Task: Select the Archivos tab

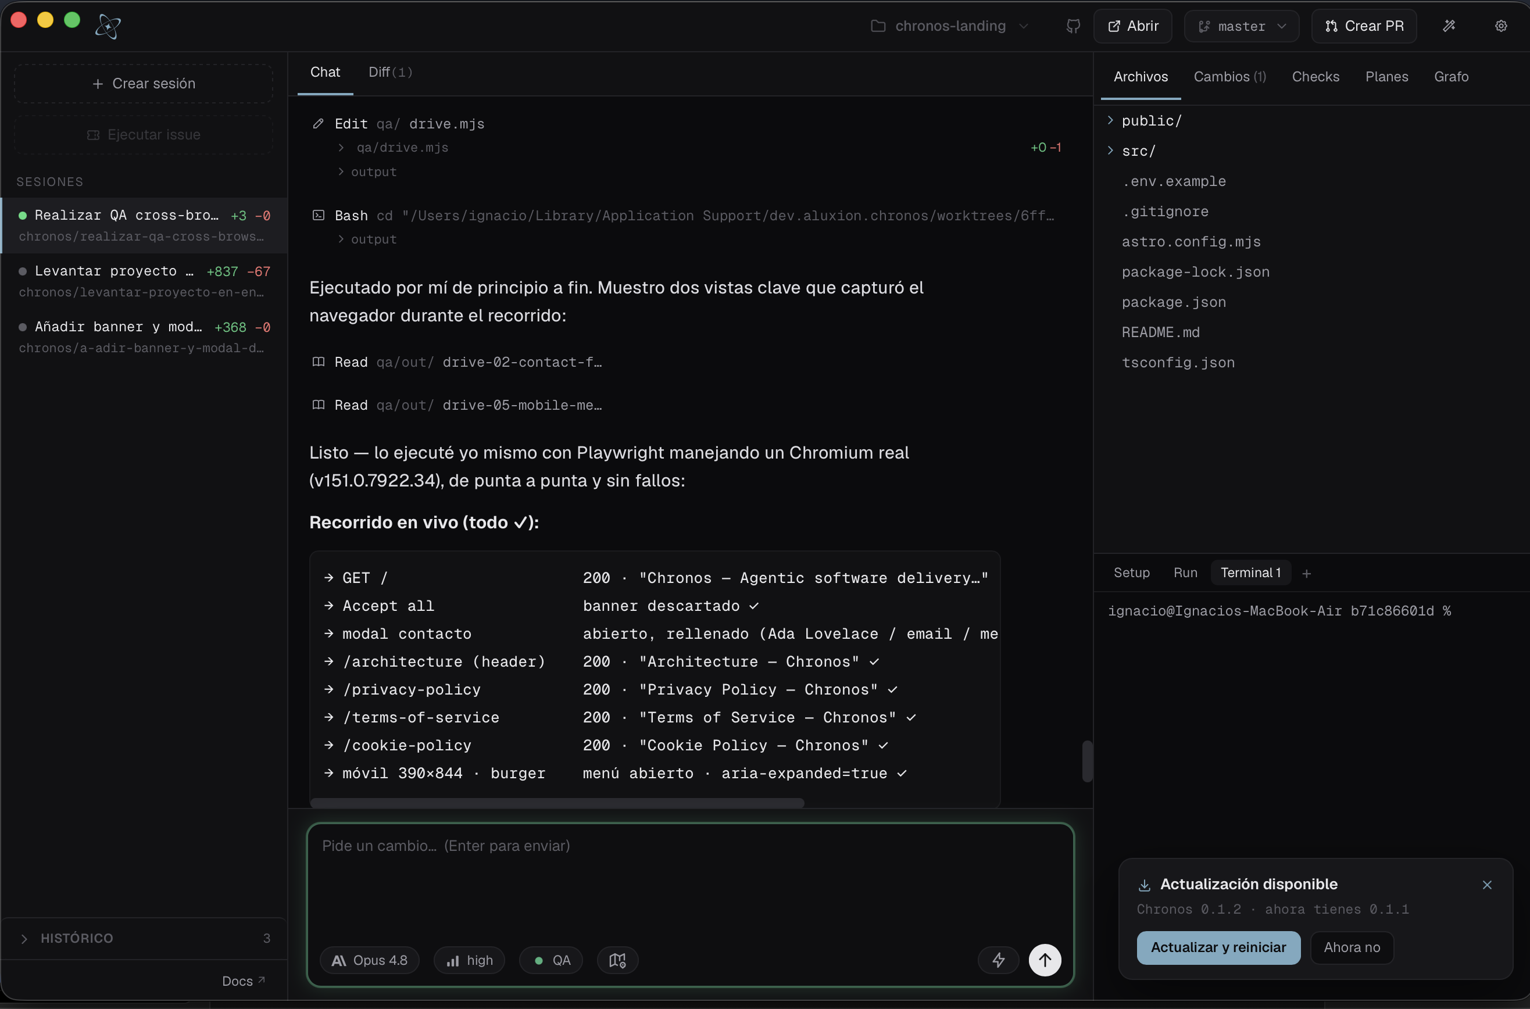Action: (x=1141, y=77)
